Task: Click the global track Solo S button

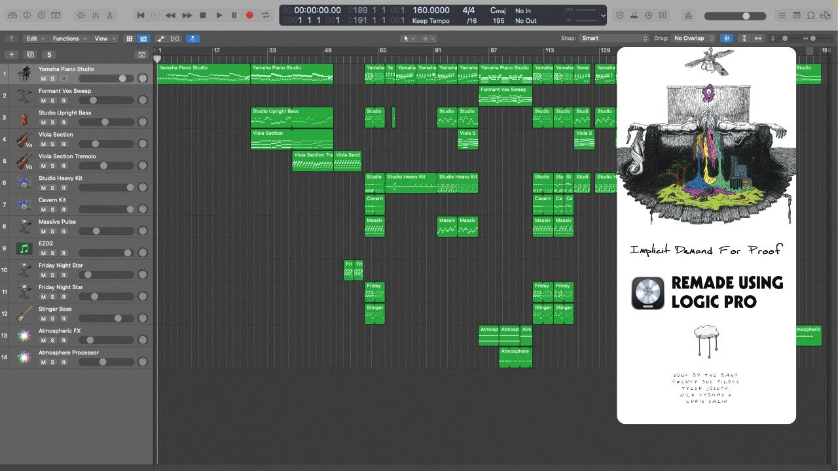Action: click(x=49, y=55)
